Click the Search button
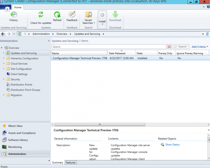The width and height of the screenshot is (210, 168). tap(181, 47)
